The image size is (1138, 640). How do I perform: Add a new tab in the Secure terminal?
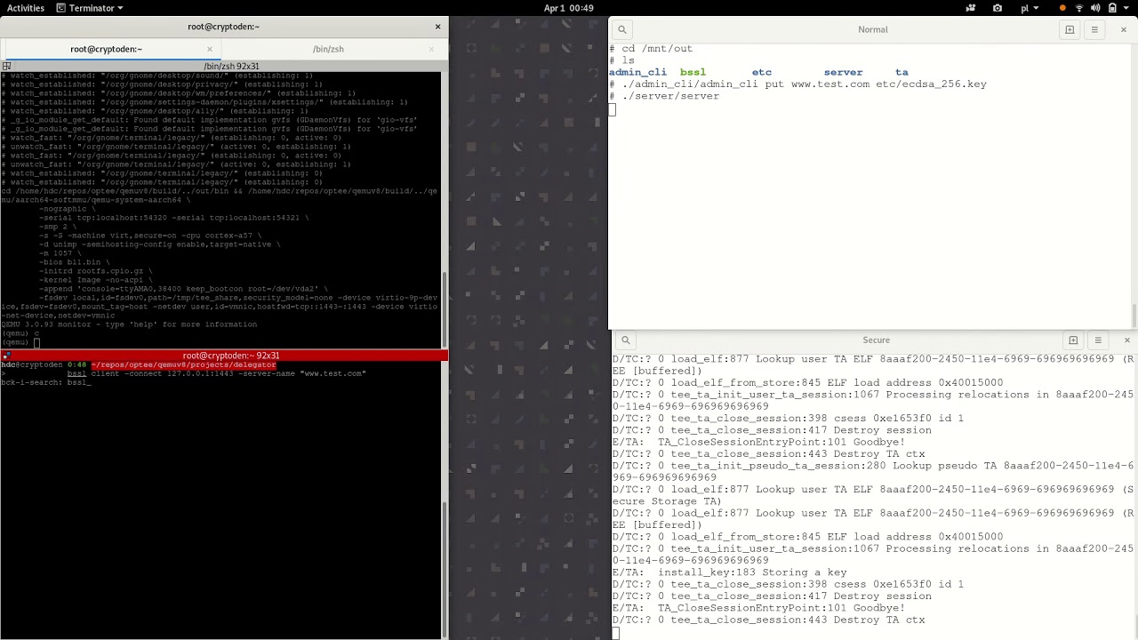1073,340
